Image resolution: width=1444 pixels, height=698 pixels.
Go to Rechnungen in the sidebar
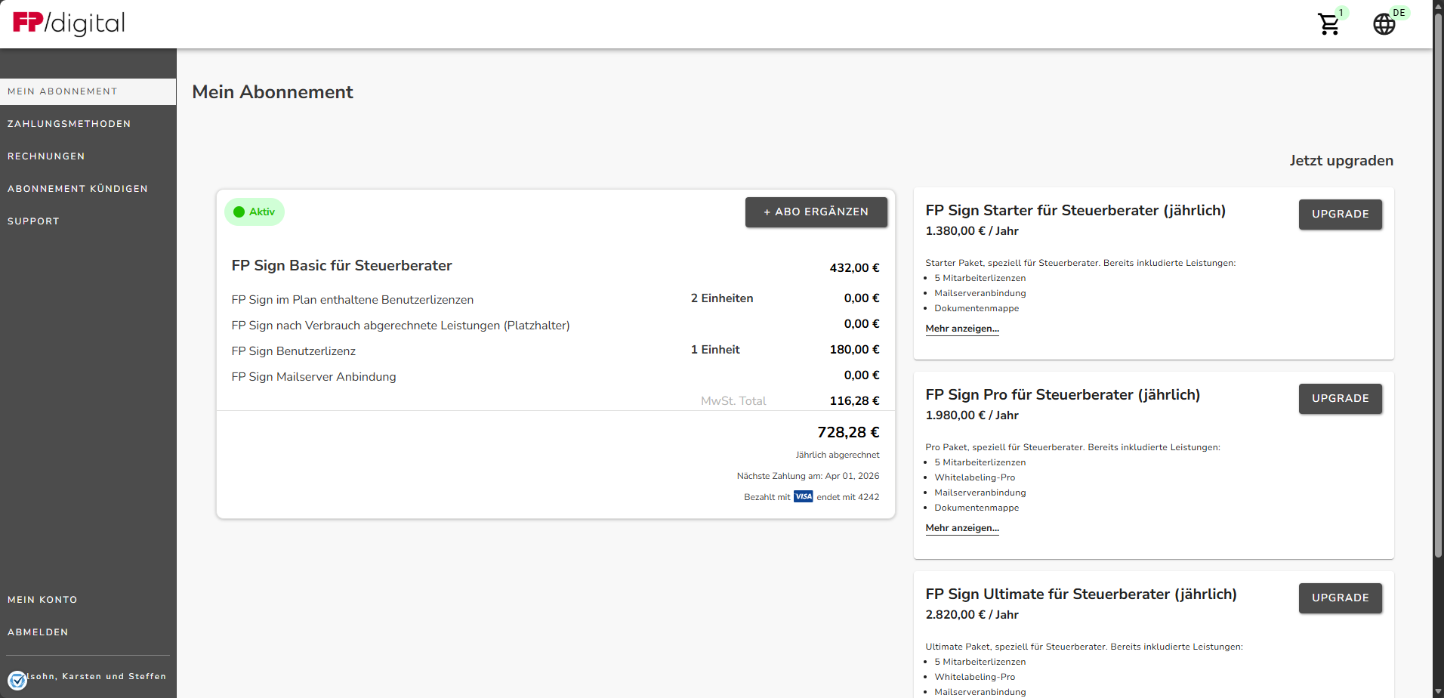46,156
